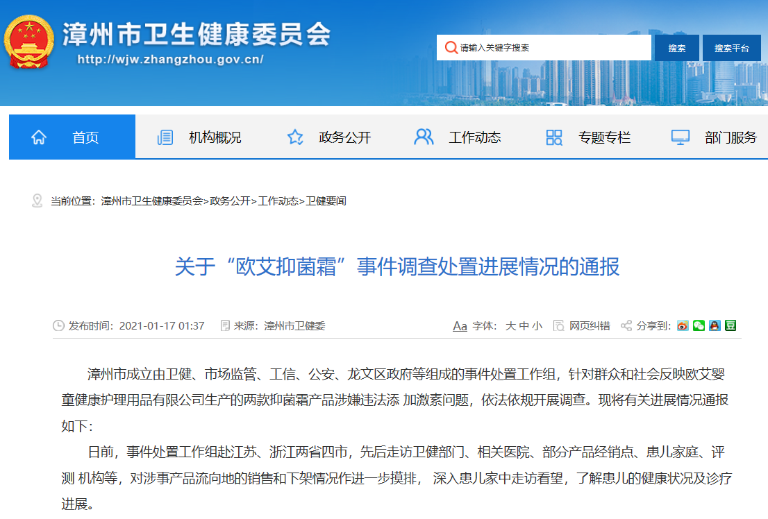
Task: Click the share icon beside 分享到
Action: click(x=626, y=325)
